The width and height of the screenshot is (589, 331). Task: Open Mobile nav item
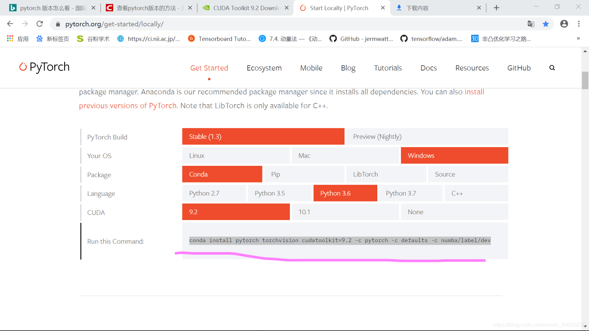click(x=311, y=68)
